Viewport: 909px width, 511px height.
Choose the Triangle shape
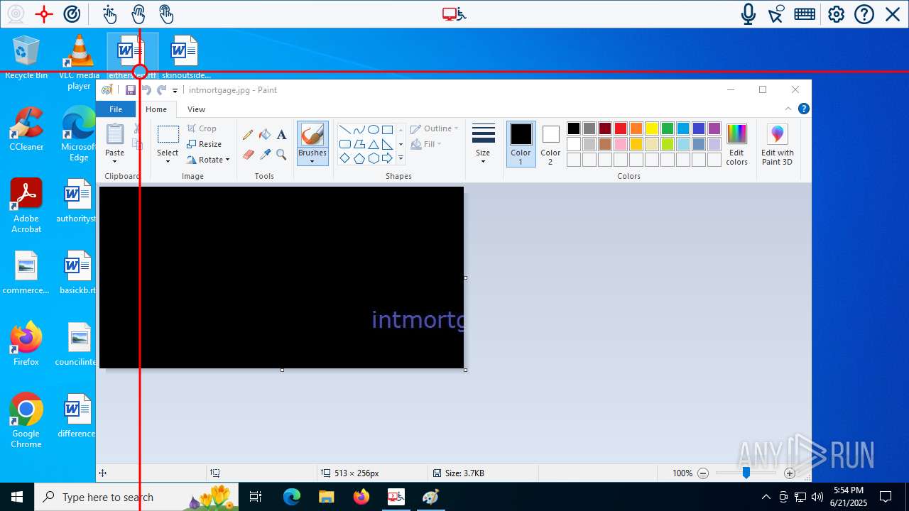[x=373, y=144]
